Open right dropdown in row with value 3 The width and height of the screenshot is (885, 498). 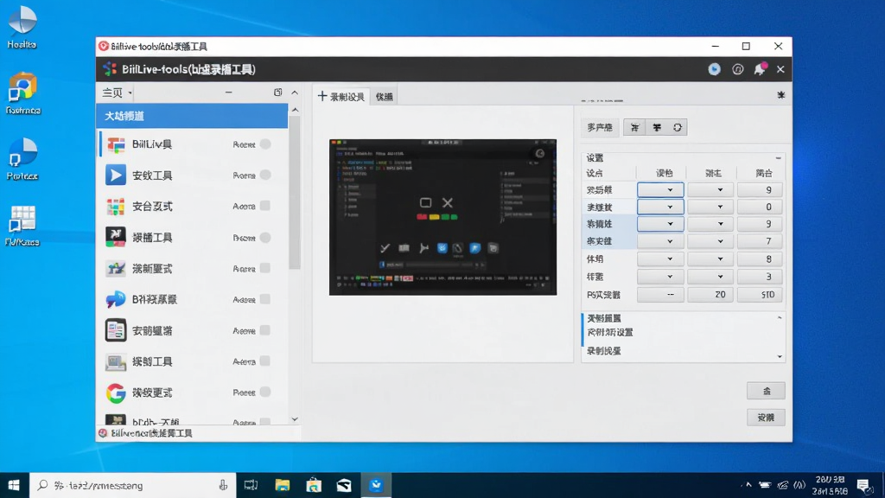pos(710,277)
